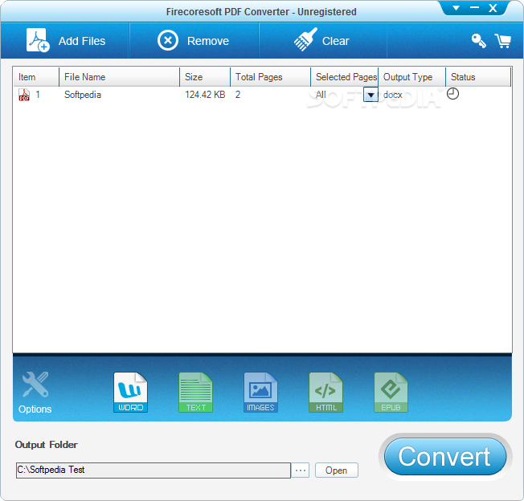The width and height of the screenshot is (524, 501).
Task: Open Options with the wrench icon
Action: 35,385
